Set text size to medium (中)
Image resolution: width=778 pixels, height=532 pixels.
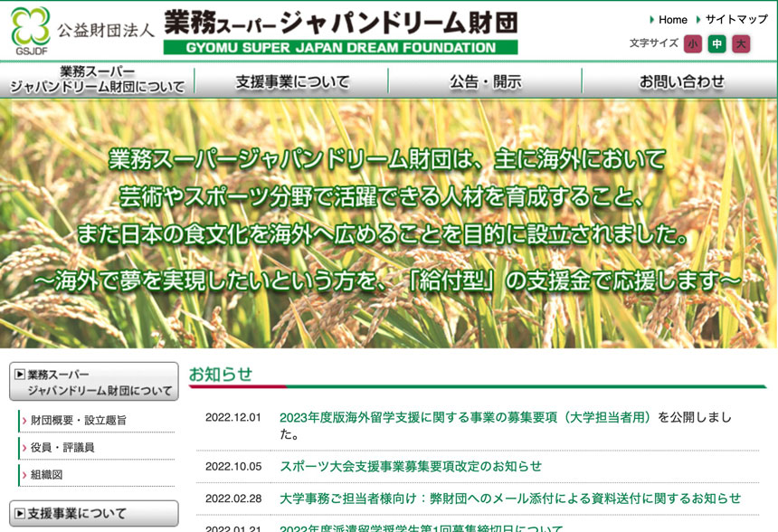click(x=717, y=43)
